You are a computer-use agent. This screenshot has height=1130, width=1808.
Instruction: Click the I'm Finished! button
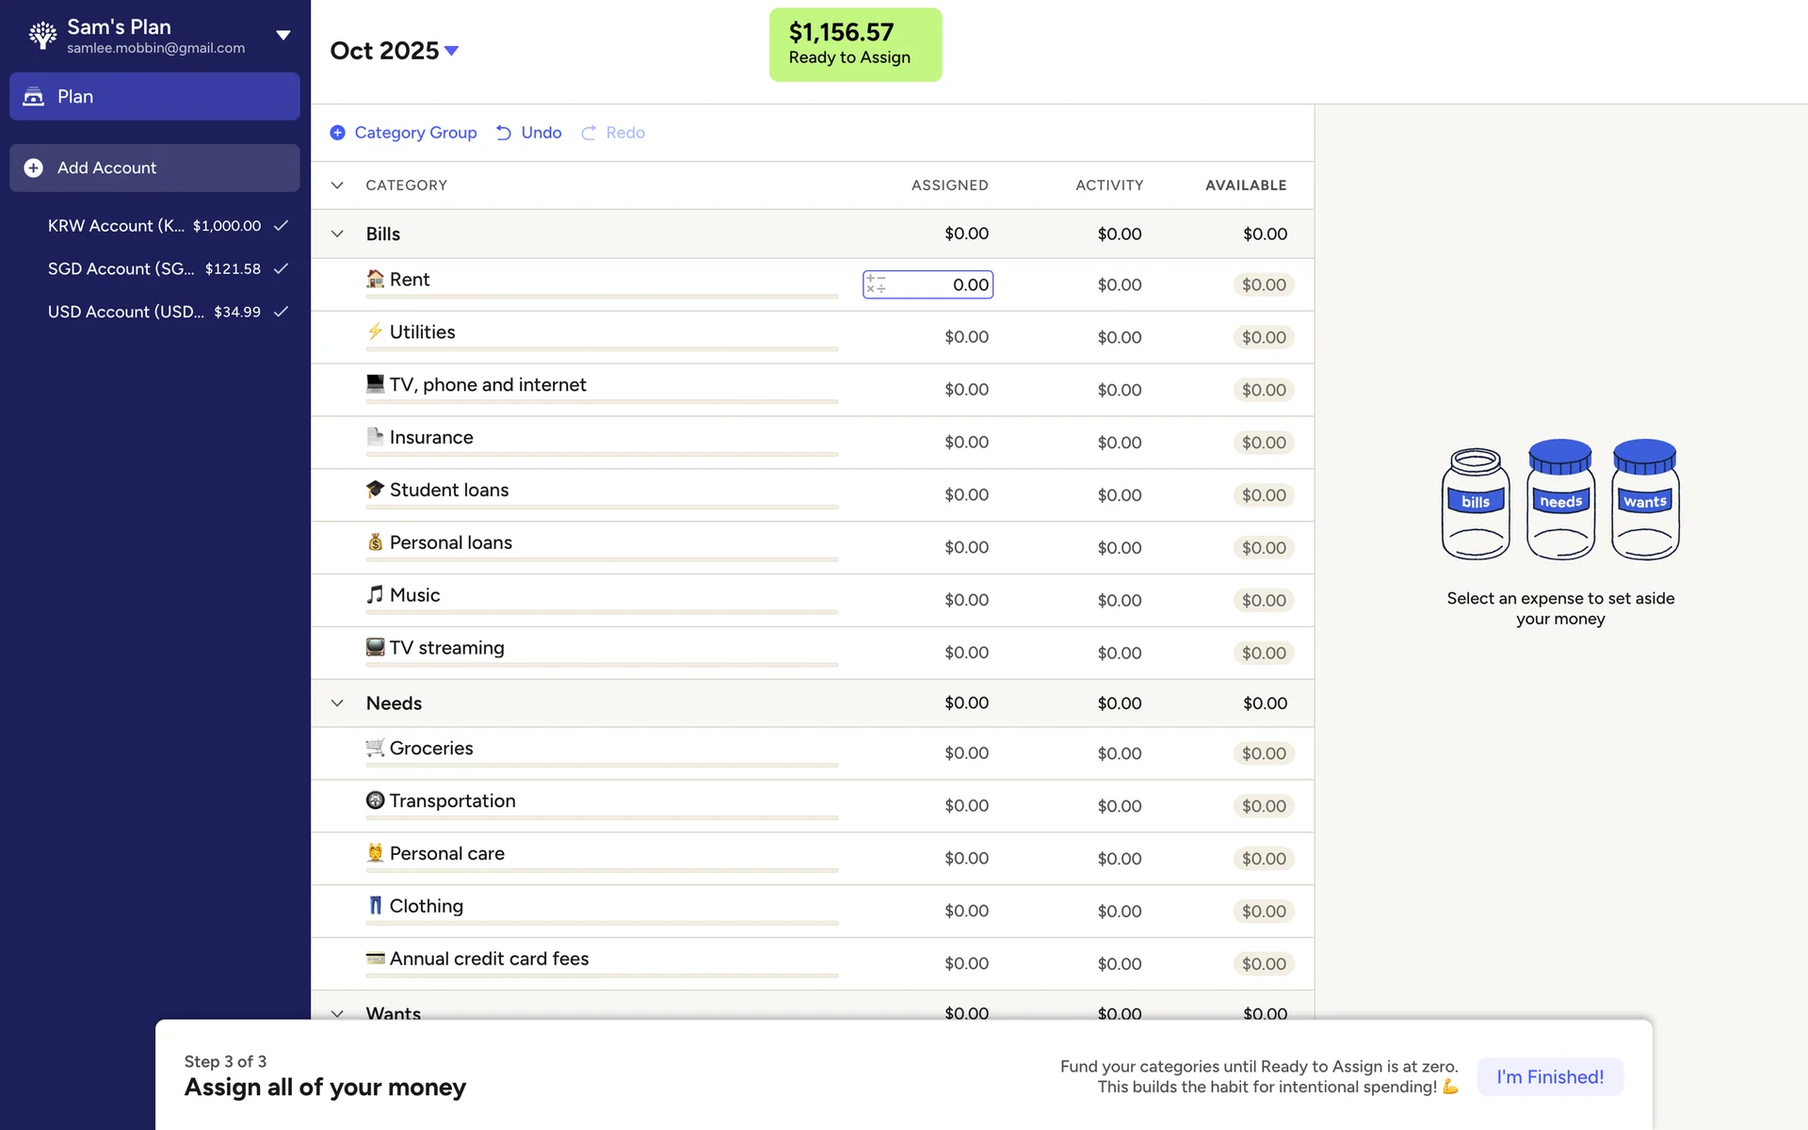(x=1549, y=1076)
